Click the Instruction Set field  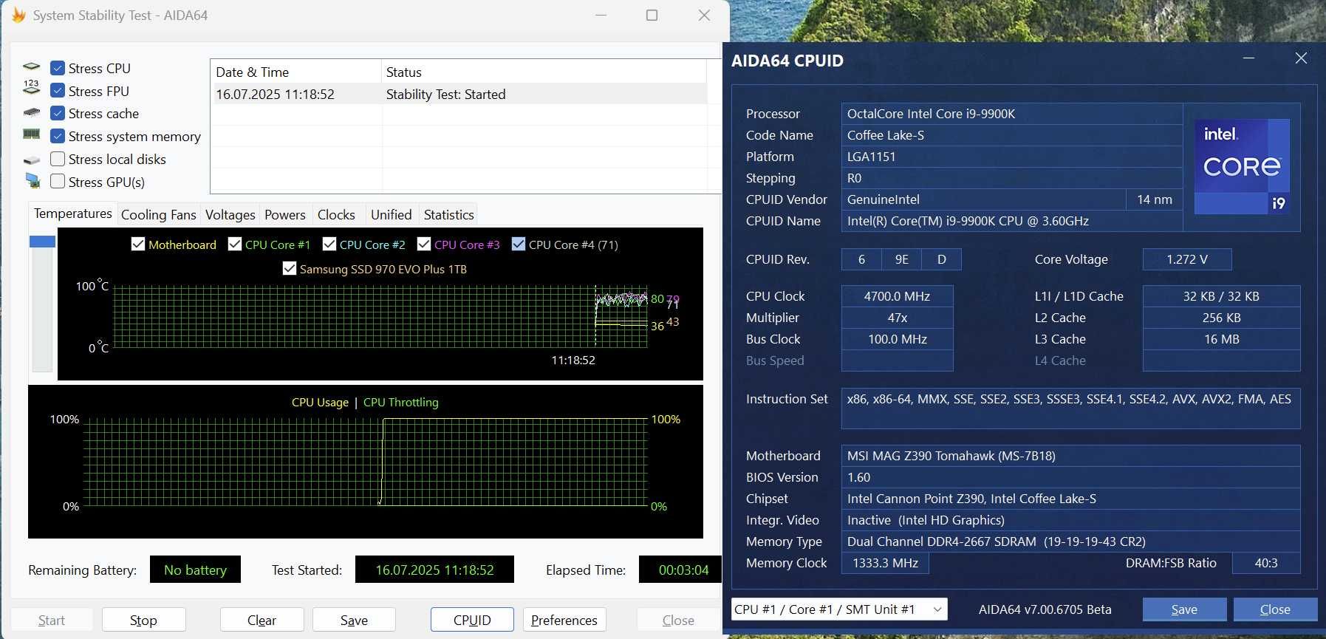click(1070, 409)
